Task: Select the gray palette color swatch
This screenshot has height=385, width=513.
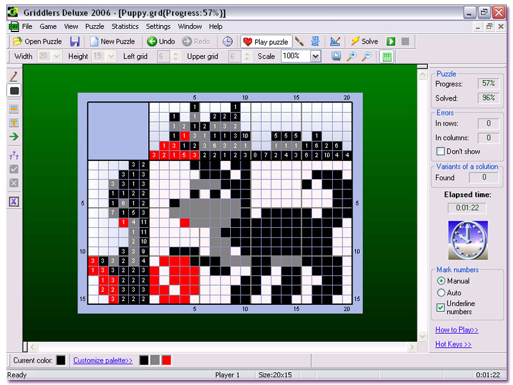Action: tap(155, 361)
